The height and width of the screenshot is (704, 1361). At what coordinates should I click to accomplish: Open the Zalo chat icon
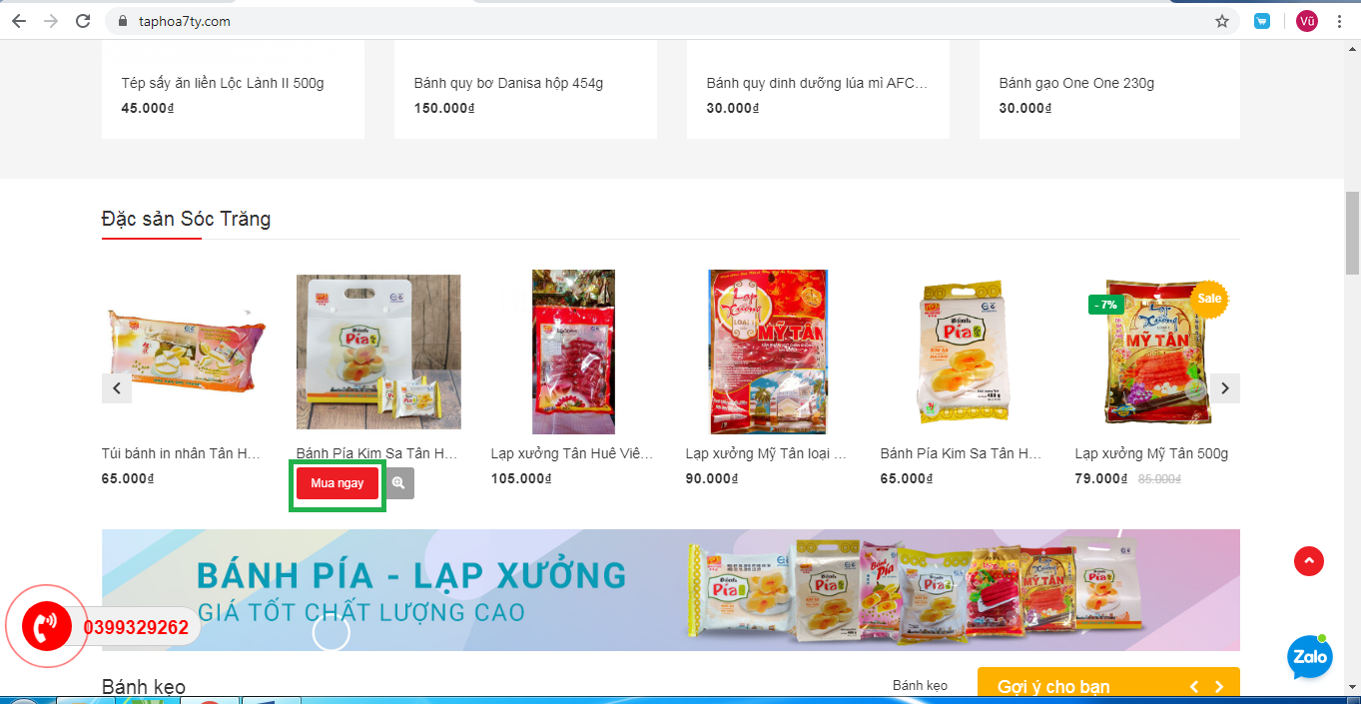(1310, 657)
